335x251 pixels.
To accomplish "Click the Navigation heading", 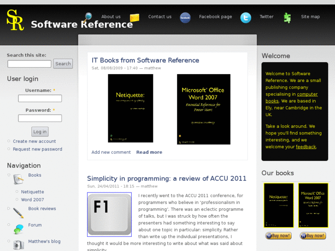I will pos(24,165).
